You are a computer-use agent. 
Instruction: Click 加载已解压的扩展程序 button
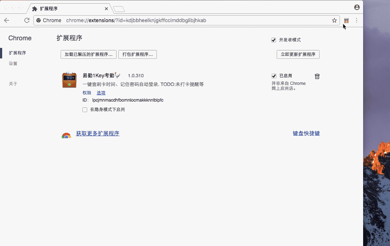coord(89,54)
